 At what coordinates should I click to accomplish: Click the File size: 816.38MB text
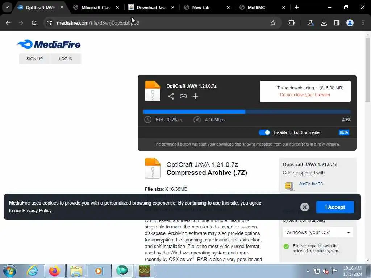tap(166, 189)
